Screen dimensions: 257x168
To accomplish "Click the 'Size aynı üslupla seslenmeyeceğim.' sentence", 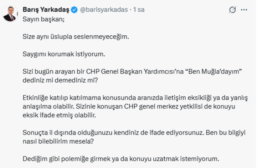I will (76, 37).
